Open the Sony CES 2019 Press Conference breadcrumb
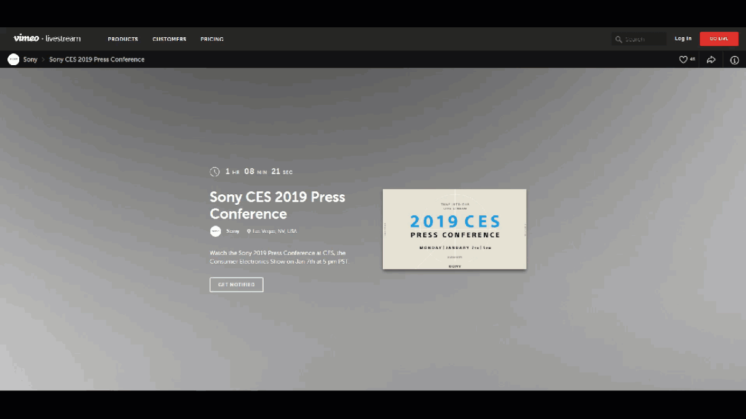This screenshot has height=419, width=746. (x=96, y=60)
